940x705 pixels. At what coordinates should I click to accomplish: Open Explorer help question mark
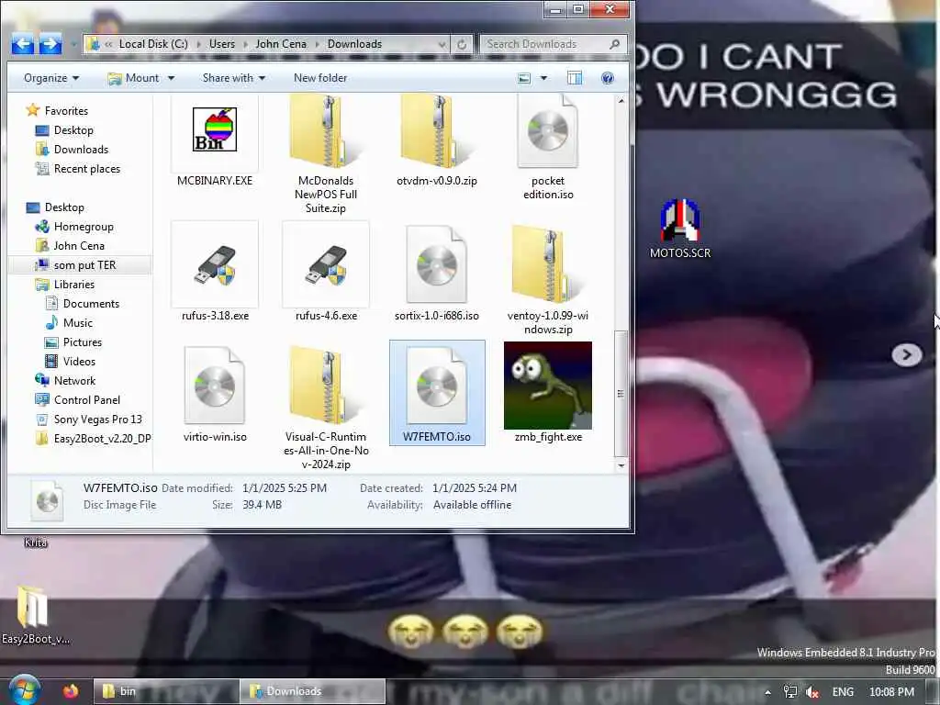[x=608, y=78]
